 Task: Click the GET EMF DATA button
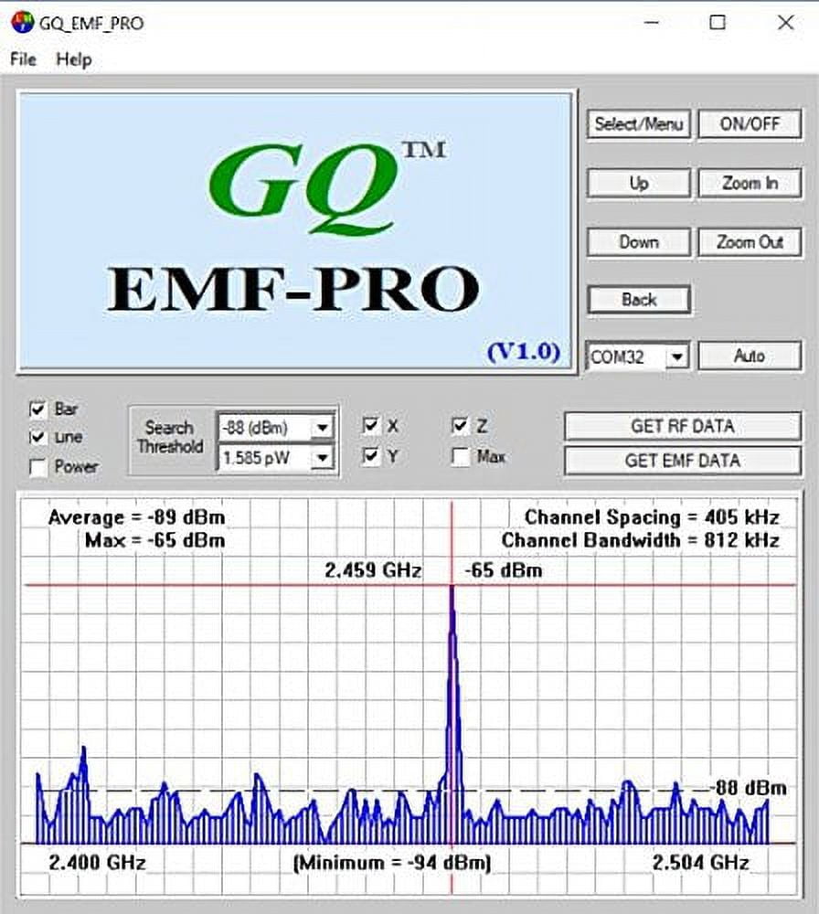point(683,461)
